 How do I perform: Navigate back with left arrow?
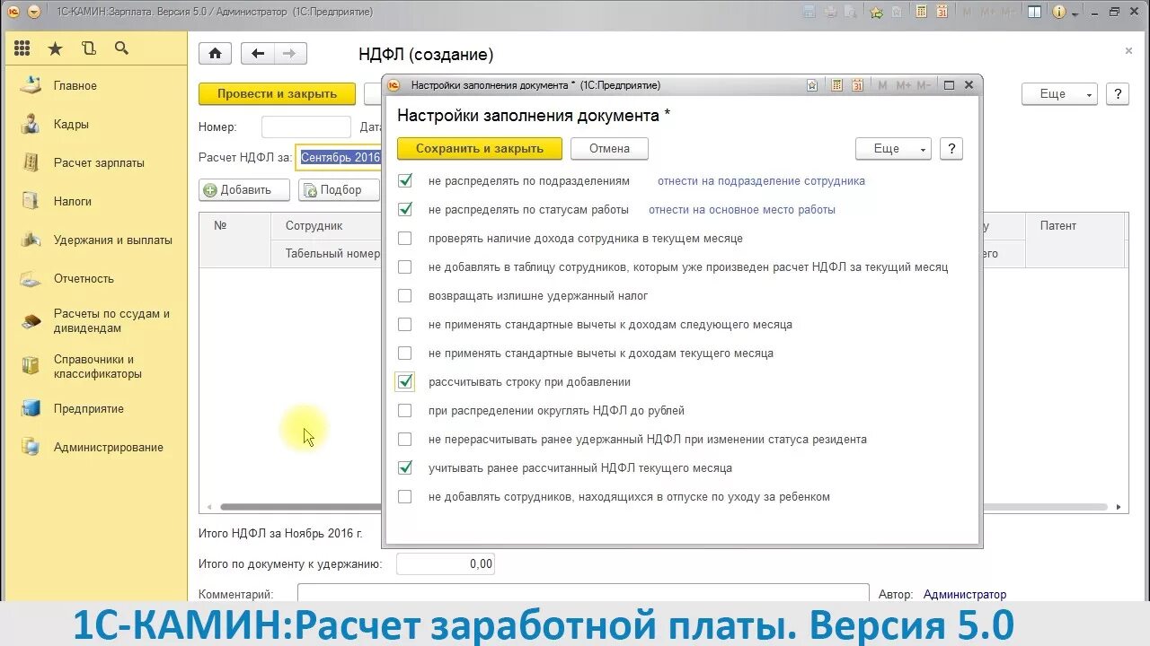[258, 54]
